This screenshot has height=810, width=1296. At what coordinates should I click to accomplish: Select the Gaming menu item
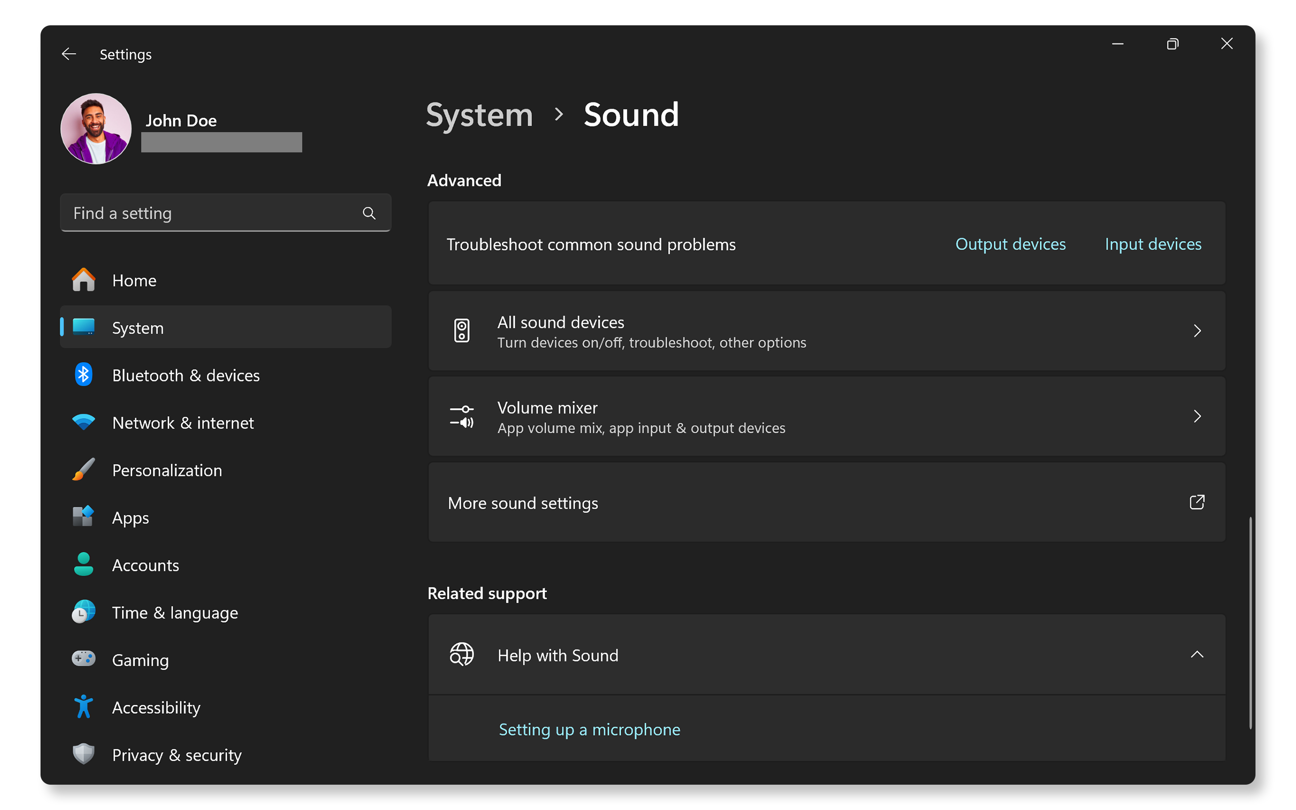pyautogui.click(x=139, y=660)
